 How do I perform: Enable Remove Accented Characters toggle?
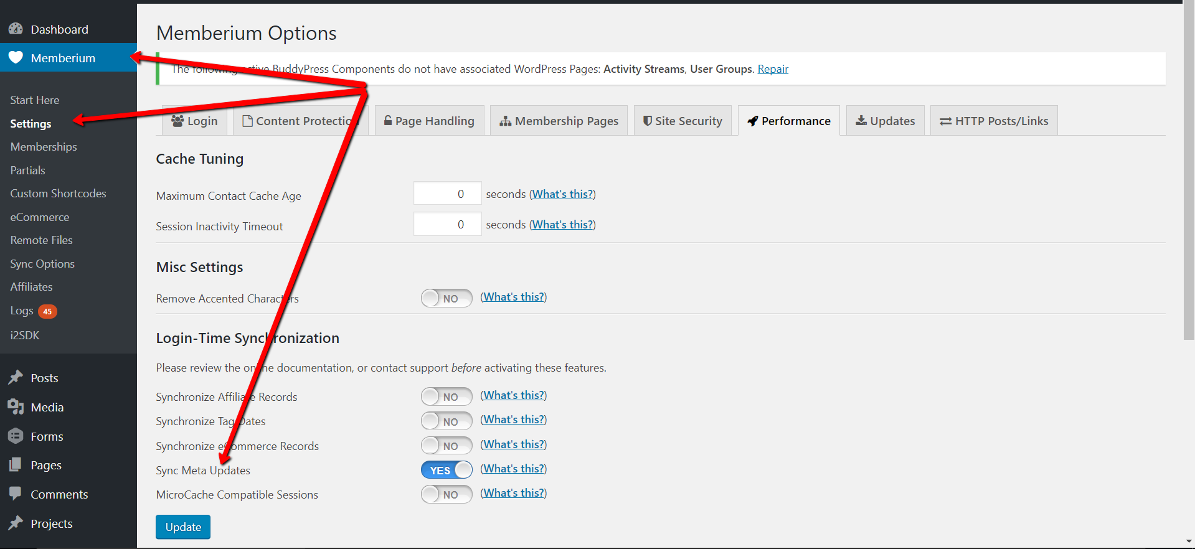[446, 298]
